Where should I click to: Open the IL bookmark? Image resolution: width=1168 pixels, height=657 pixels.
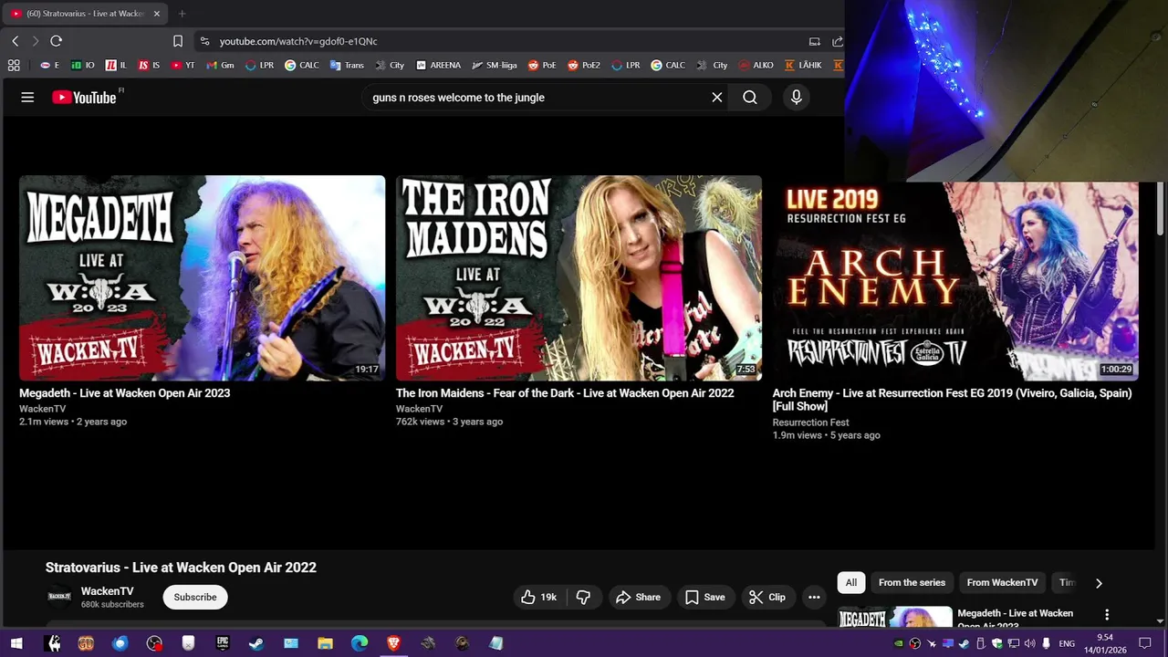(116, 66)
